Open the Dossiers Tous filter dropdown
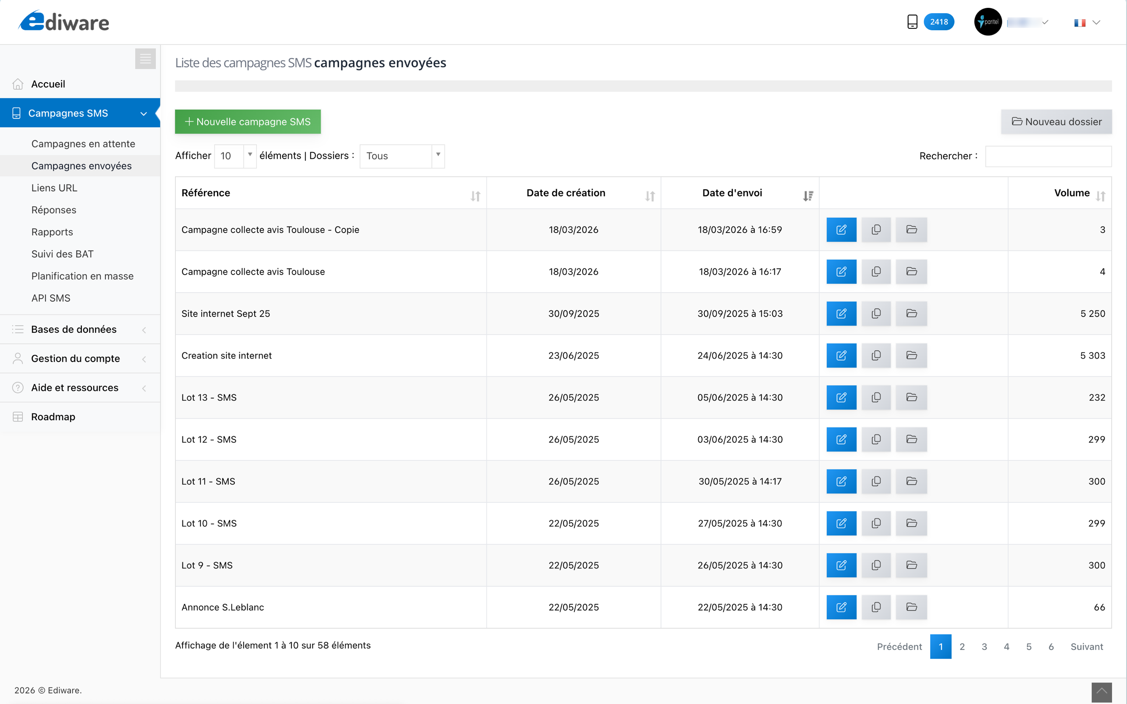Image resolution: width=1127 pixels, height=704 pixels. pyautogui.click(x=402, y=156)
